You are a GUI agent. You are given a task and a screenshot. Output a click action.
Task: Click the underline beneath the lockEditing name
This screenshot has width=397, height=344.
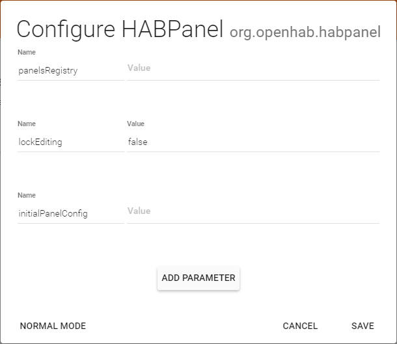click(70, 152)
